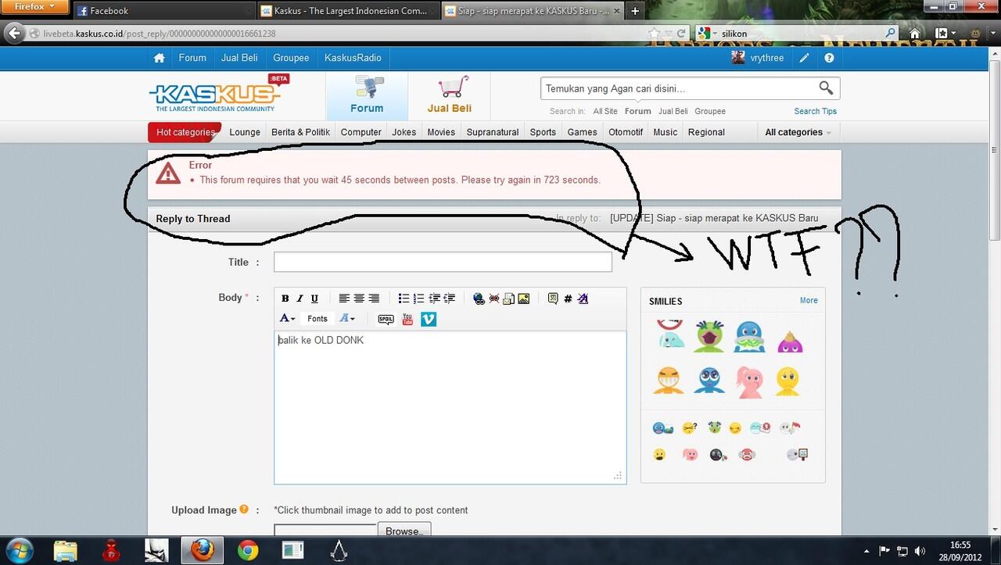Open the Computer category

361,132
